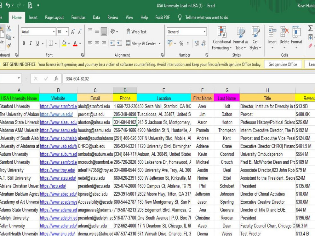Click Insert Function fx icon
The image size is (315, 236).
click(56, 79)
